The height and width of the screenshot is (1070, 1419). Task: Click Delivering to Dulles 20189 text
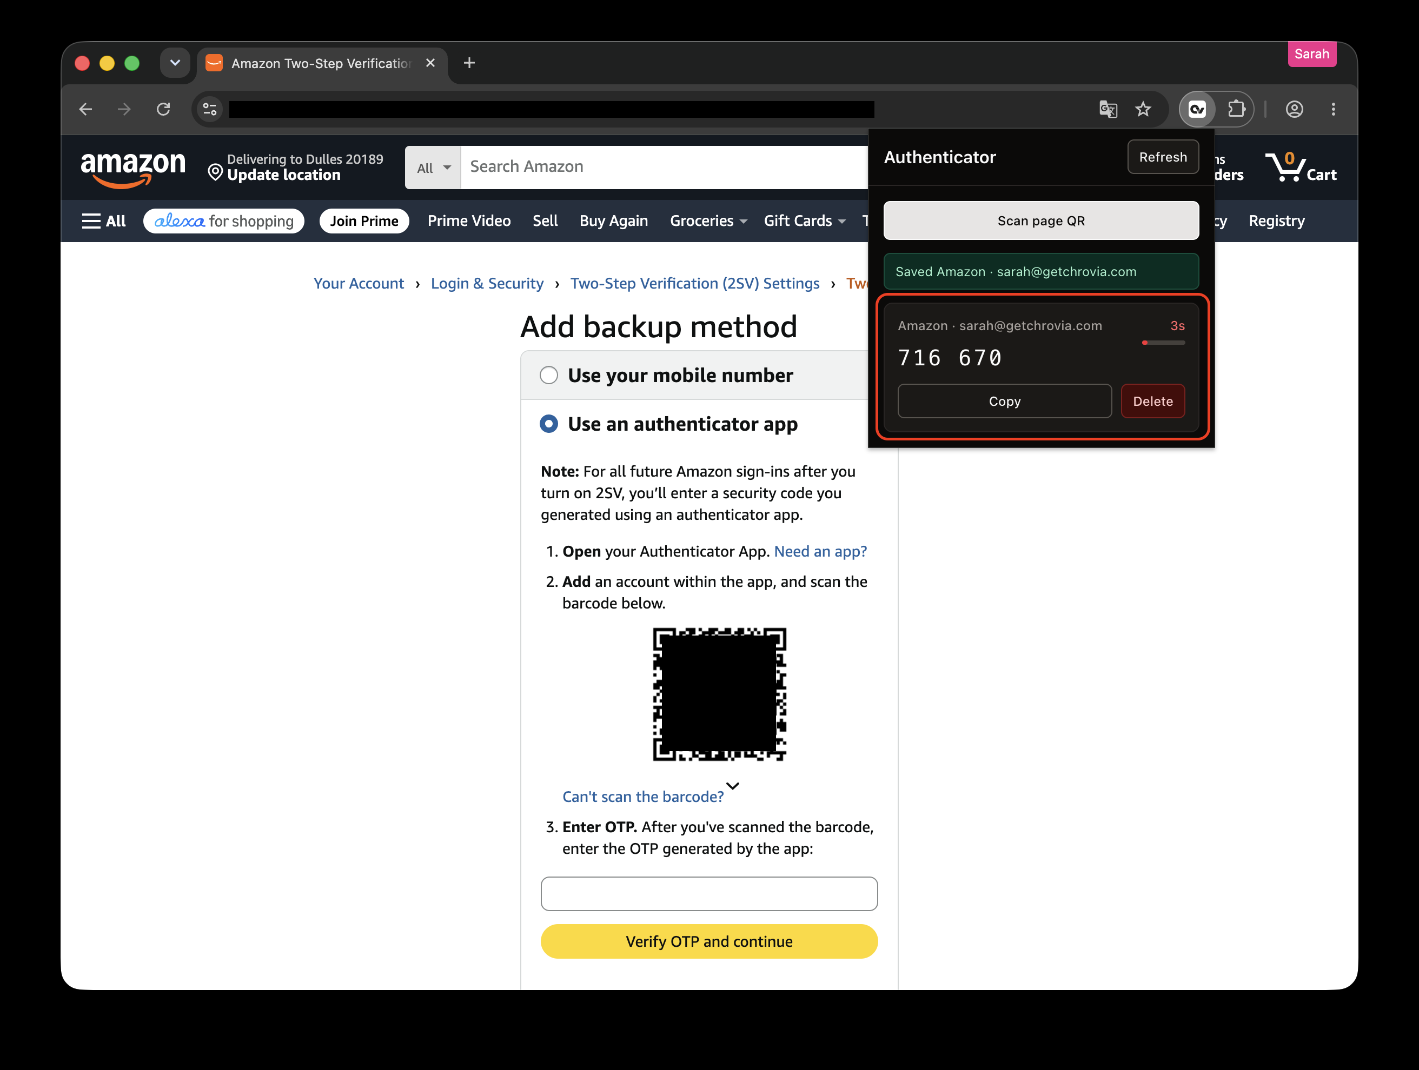(x=306, y=159)
